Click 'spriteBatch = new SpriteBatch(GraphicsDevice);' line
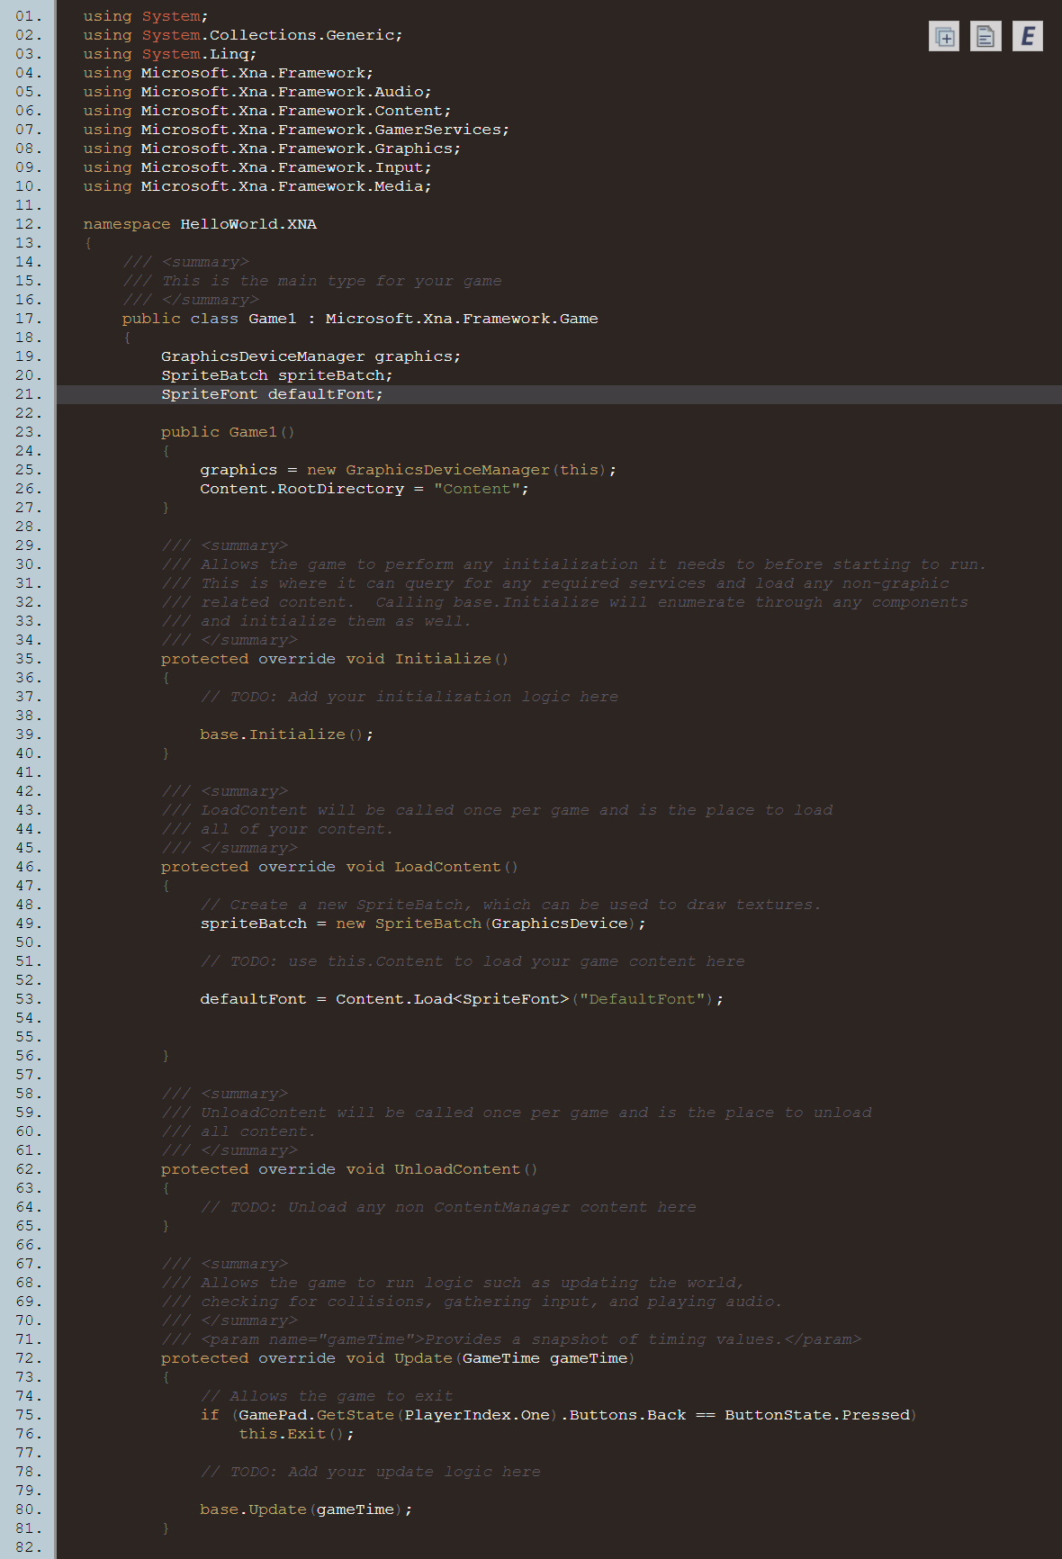This screenshot has width=1062, height=1559. (x=423, y=924)
